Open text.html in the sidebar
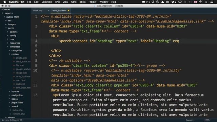This screenshot has height=122, width=217. pos(20,84)
